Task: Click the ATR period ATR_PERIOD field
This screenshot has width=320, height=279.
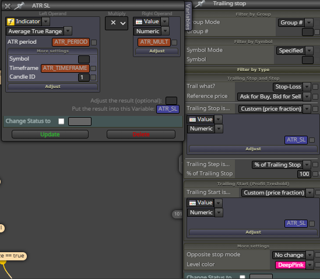Action: pyautogui.click(x=71, y=42)
